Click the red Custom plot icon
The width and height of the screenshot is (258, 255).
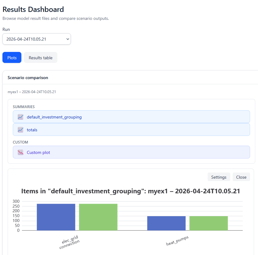[x=20, y=152]
